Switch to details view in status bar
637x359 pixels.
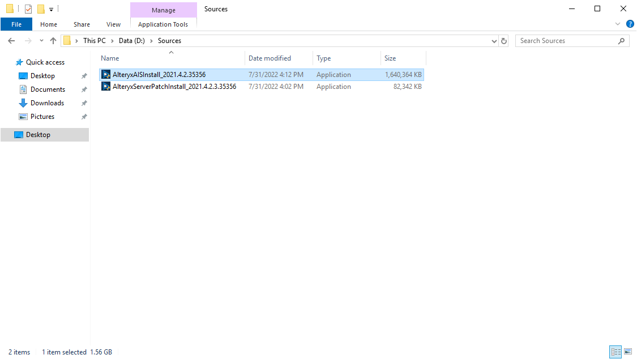[615, 352]
